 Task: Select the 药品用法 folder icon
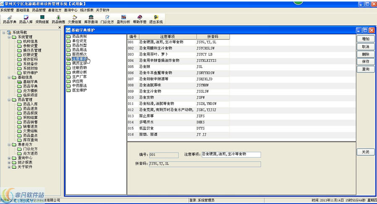tap(68, 50)
